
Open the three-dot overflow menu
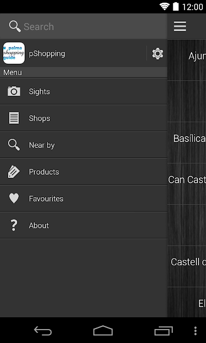[x=195, y=331]
